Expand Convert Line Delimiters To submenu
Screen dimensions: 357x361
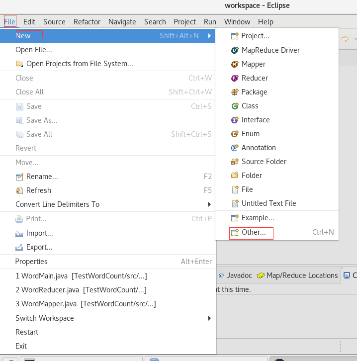coord(209,204)
